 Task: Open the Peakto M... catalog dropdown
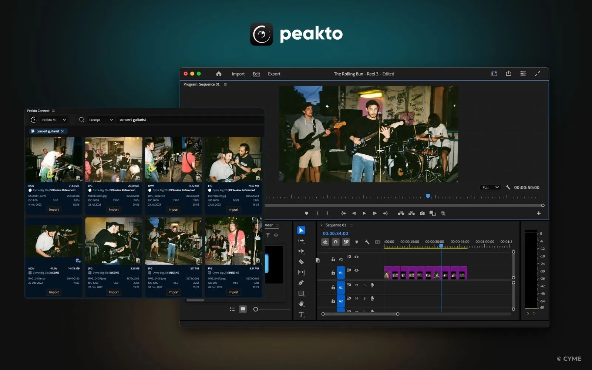point(54,120)
